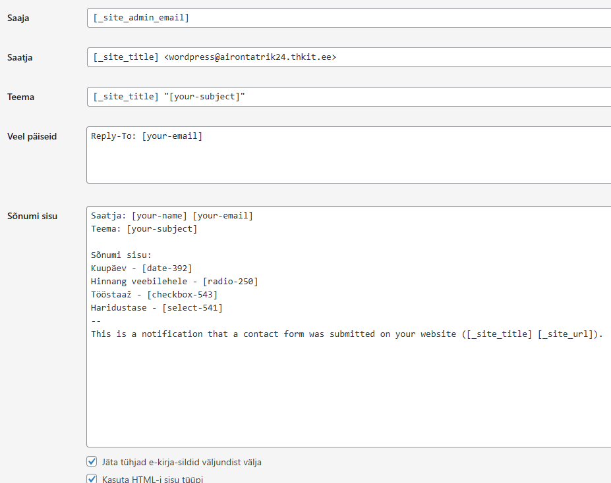This screenshot has width=611, height=483.
Task: Click the Tööstaaž [checkbox-543] line
Action: coord(154,294)
